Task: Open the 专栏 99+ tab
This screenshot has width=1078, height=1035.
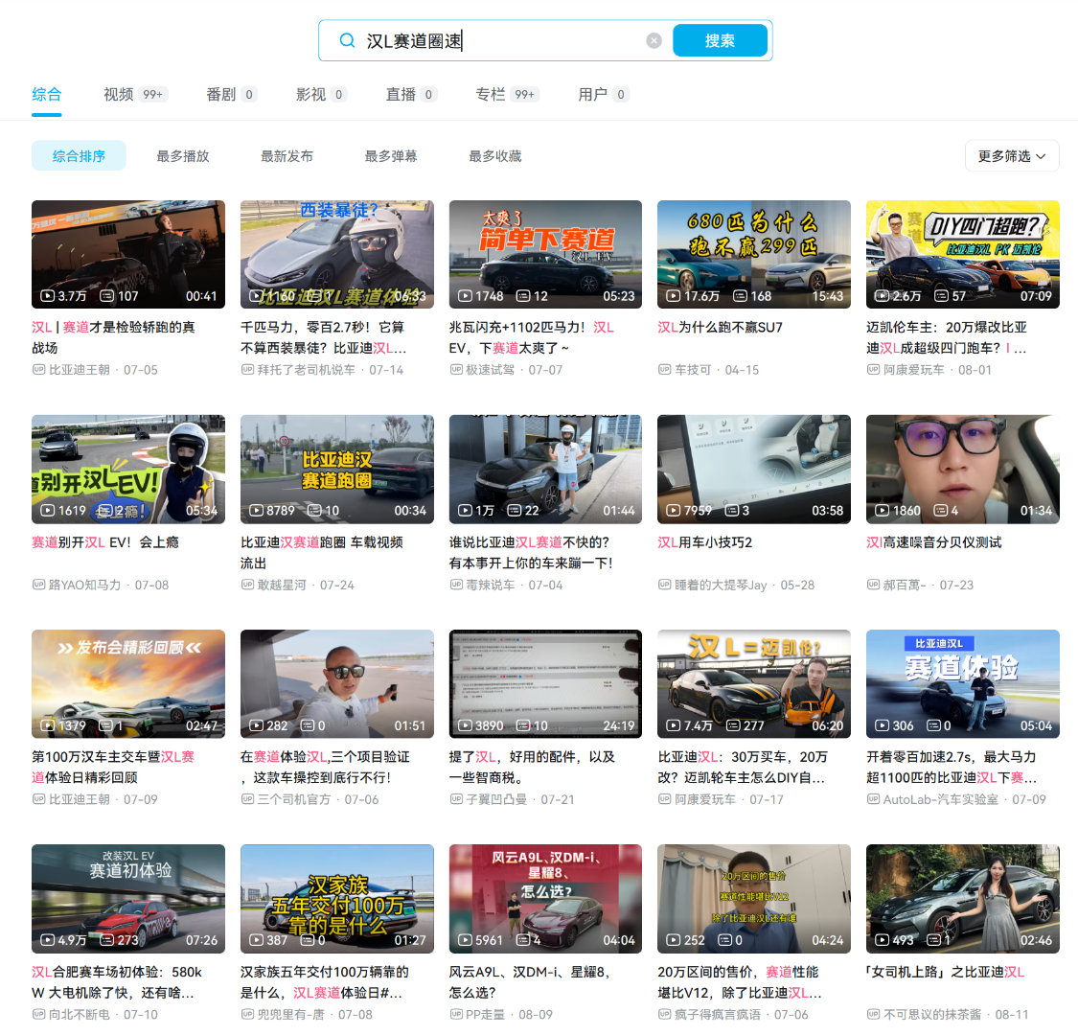Action: [507, 94]
